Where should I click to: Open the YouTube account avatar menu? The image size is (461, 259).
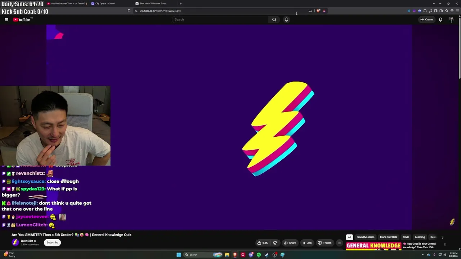[451, 19]
